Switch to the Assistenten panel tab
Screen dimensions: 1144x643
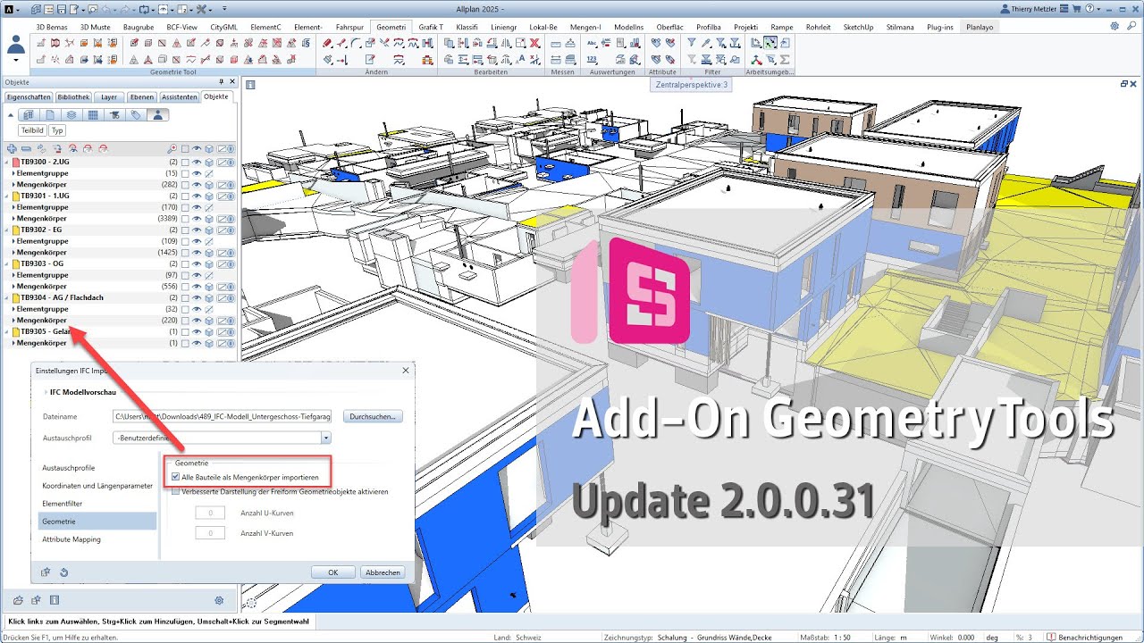pos(181,96)
